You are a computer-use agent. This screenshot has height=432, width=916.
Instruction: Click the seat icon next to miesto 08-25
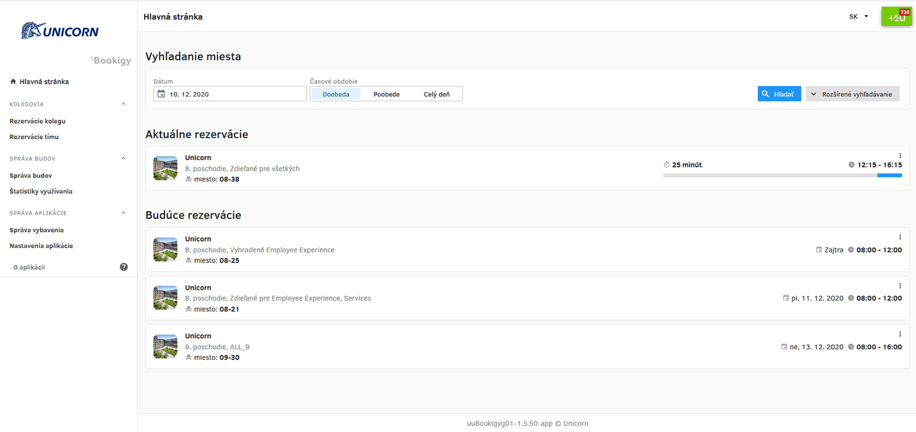188,261
